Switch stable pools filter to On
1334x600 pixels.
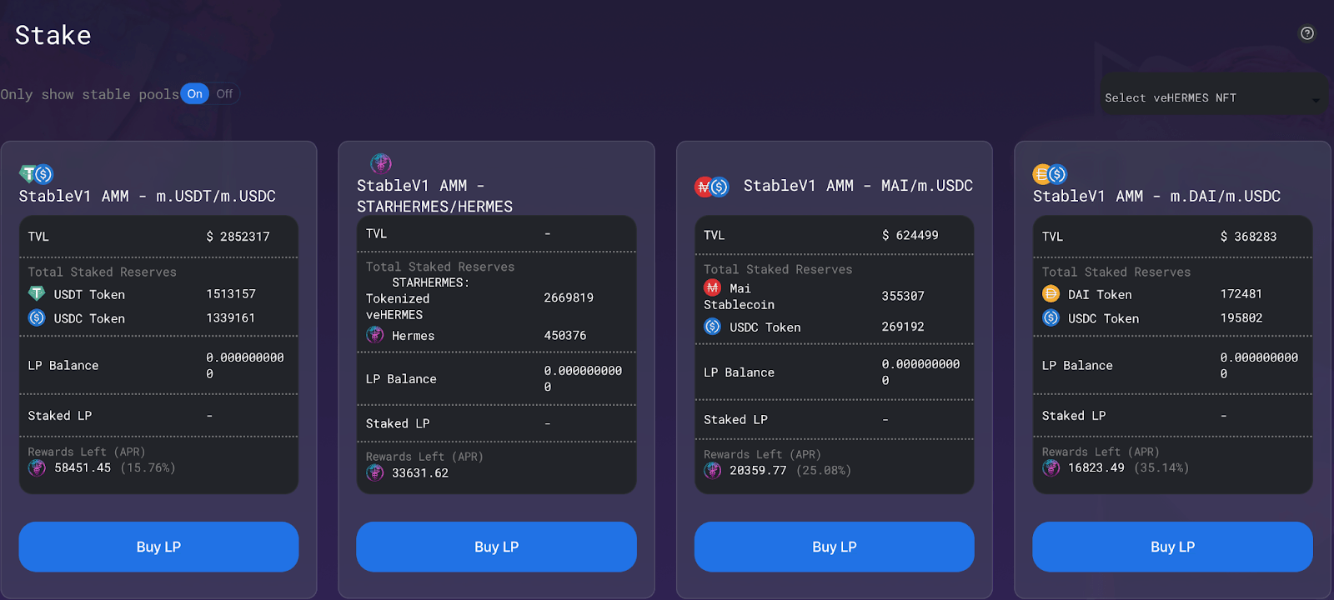point(195,94)
